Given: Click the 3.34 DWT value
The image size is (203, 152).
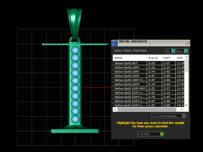Looking at the screenshot, I should [167, 84].
